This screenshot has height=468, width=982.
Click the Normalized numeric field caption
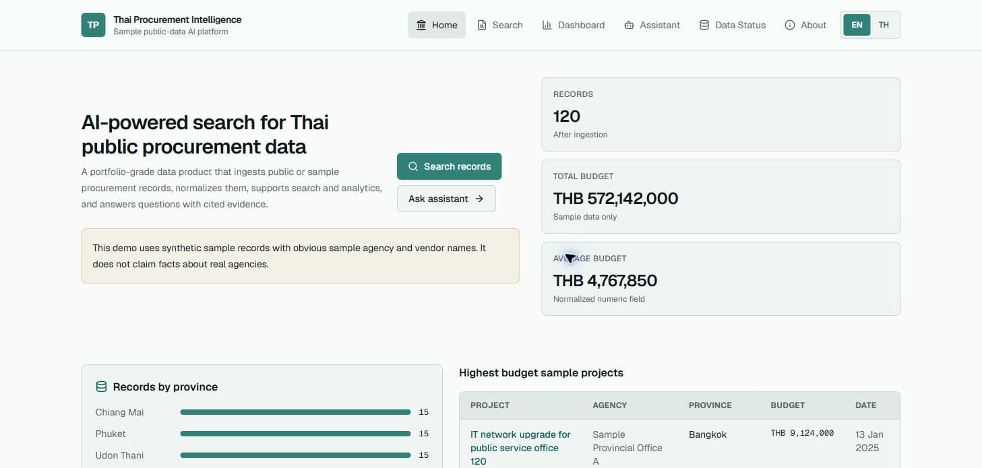(x=599, y=299)
